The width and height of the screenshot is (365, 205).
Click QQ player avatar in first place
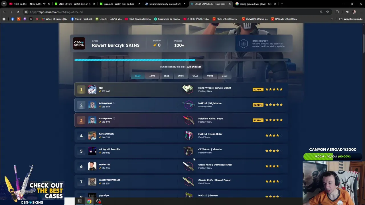pyautogui.click(x=92, y=89)
